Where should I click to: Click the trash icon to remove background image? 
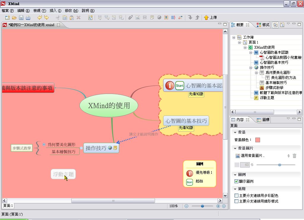(x=294, y=156)
